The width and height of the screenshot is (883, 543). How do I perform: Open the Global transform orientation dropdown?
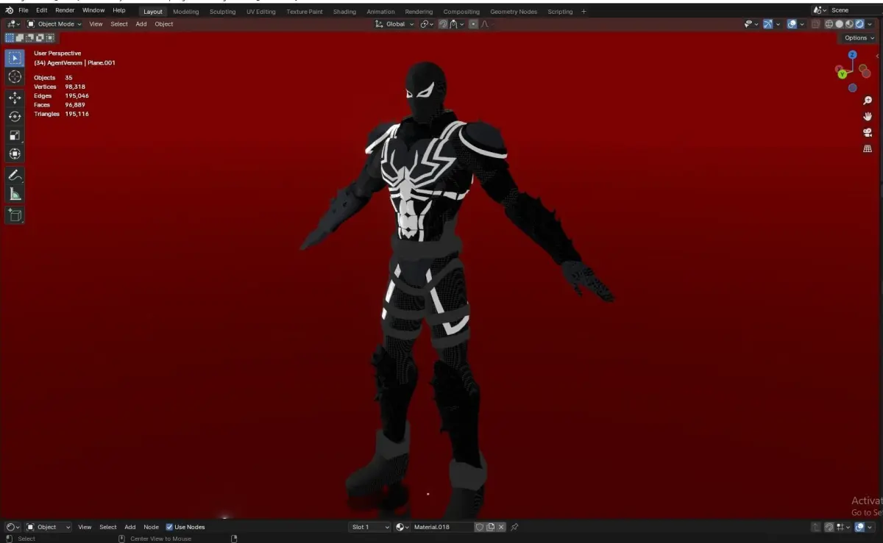click(x=394, y=24)
